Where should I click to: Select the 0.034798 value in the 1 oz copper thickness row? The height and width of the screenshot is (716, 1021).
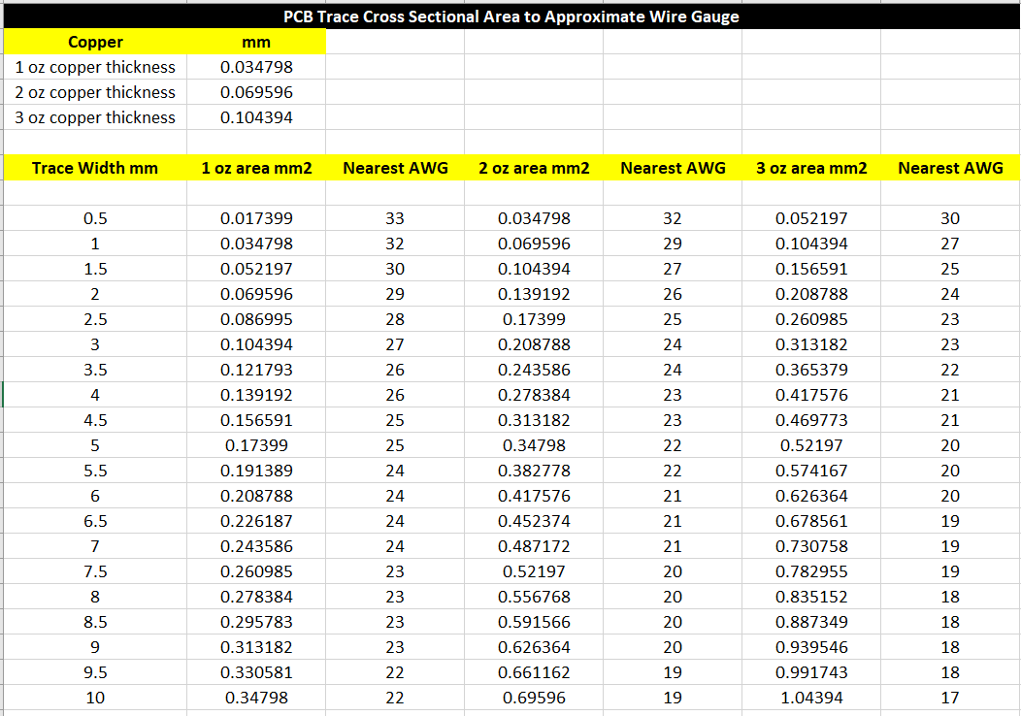click(256, 67)
